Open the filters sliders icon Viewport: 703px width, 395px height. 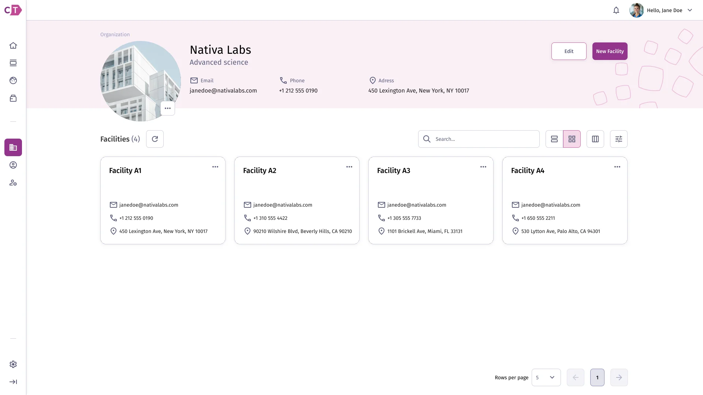[x=619, y=139]
